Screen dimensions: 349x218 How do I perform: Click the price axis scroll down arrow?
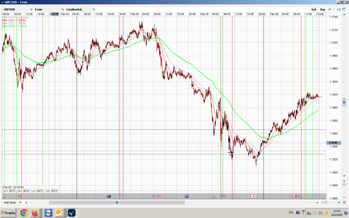[344, 176]
